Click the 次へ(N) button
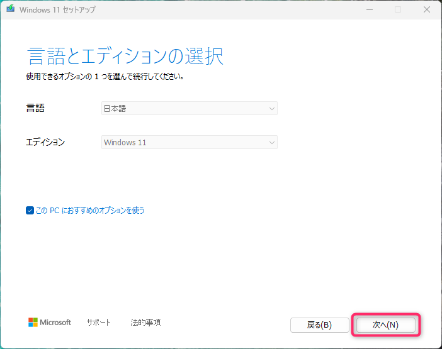This screenshot has height=349, width=442. click(385, 325)
